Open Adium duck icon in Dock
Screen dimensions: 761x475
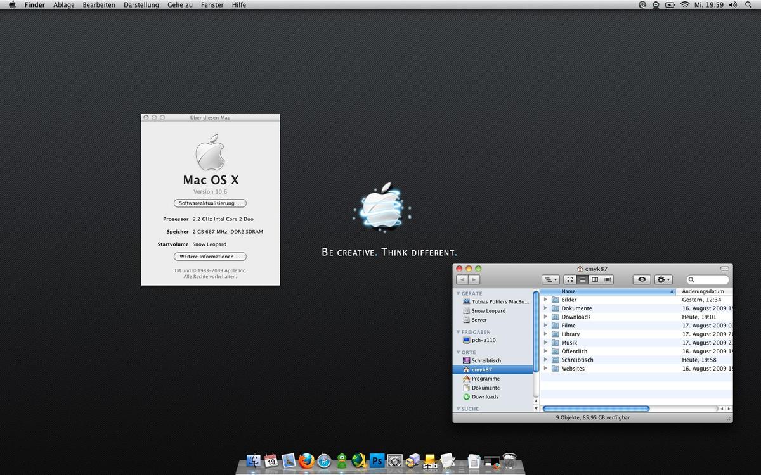point(342,461)
